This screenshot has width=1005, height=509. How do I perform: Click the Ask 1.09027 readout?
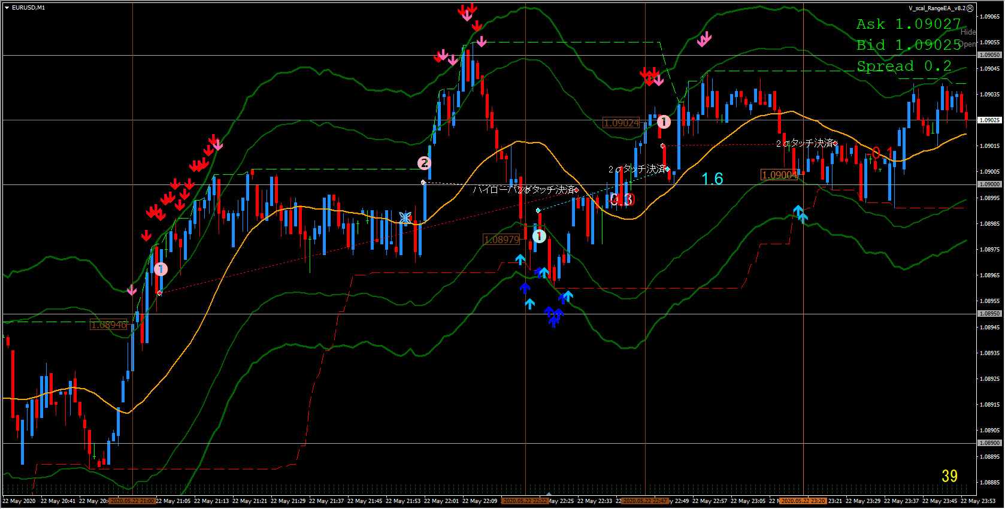pyautogui.click(x=909, y=24)
